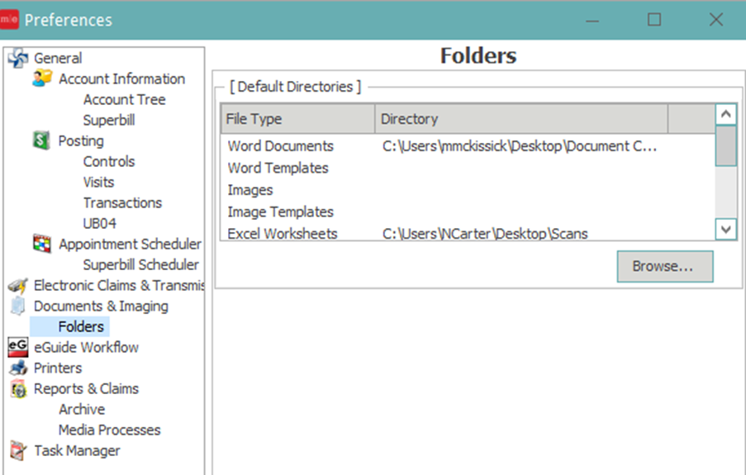This screenshot has width=746, height=475.
Task: Select the Word Documents directory row
Action: (281, 146)
